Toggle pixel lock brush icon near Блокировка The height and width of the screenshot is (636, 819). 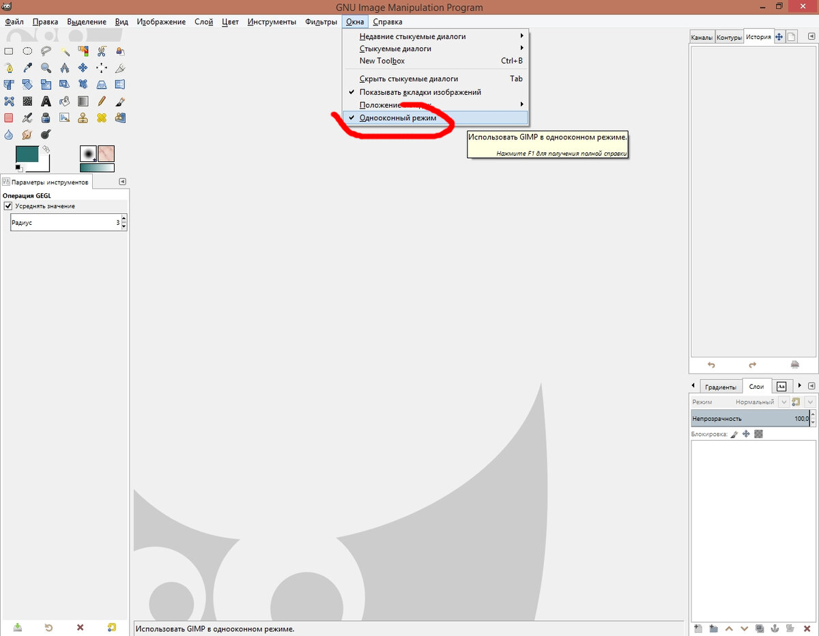[x=734, y=434]
